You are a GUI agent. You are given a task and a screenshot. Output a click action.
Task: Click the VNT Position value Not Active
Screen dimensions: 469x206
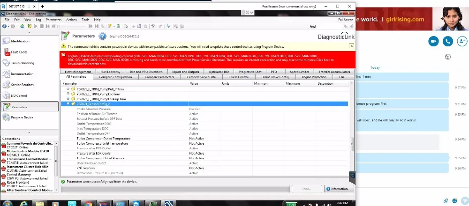[x=197, y=168]
